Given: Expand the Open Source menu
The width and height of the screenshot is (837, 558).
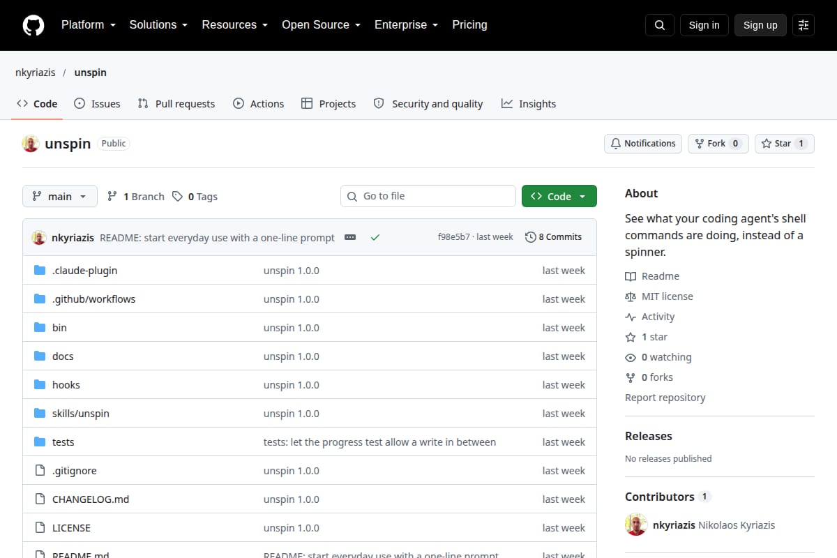Looking at the screenshot, I should tap(321, 25).
